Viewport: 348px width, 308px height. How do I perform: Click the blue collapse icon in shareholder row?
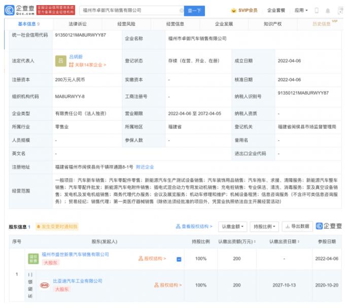pos(179,259)
